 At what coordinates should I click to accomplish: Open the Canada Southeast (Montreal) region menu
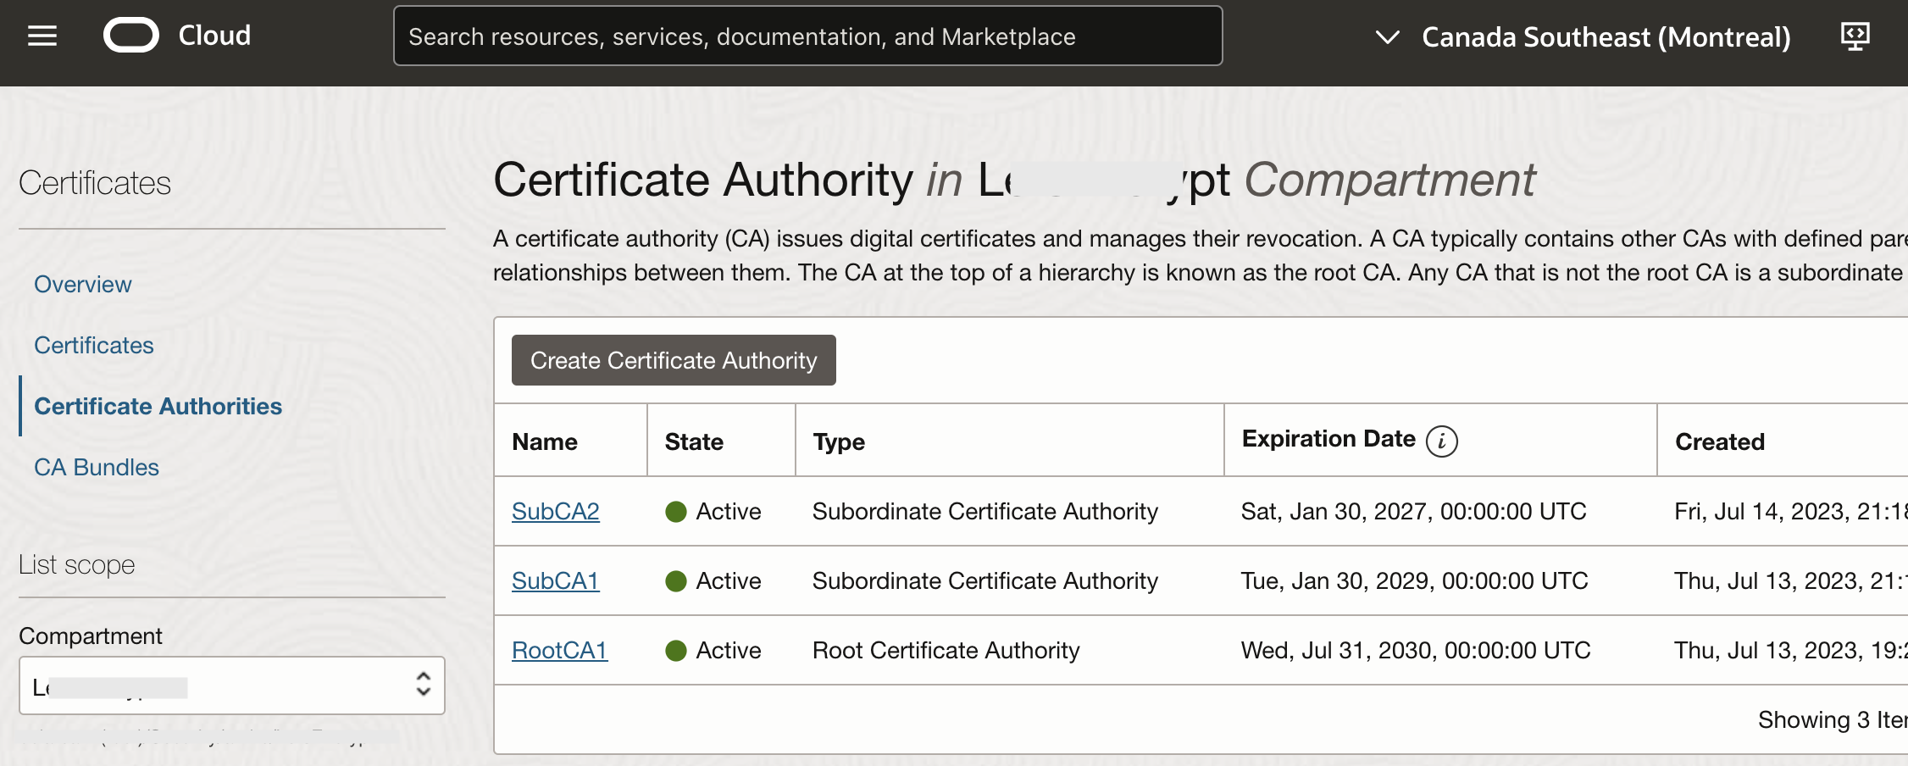pos(1606,37)
